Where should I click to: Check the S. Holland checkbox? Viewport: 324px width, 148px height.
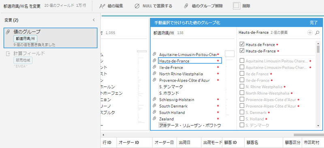pyautogui.click(x=242, y=119)
